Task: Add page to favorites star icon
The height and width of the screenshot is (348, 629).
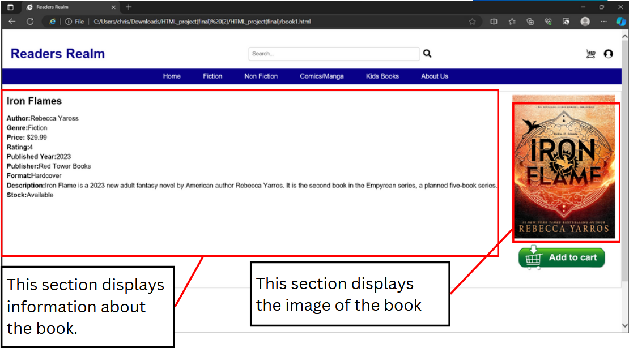Action: tap(472, 22)
